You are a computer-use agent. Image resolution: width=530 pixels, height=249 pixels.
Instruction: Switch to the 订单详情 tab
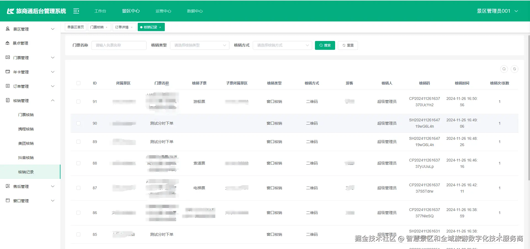122,27
